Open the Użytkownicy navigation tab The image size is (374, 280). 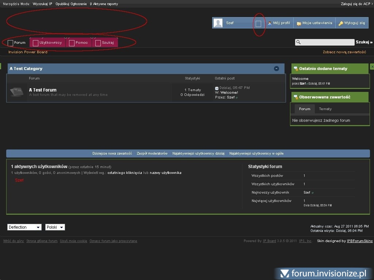(x=47, y=43)
